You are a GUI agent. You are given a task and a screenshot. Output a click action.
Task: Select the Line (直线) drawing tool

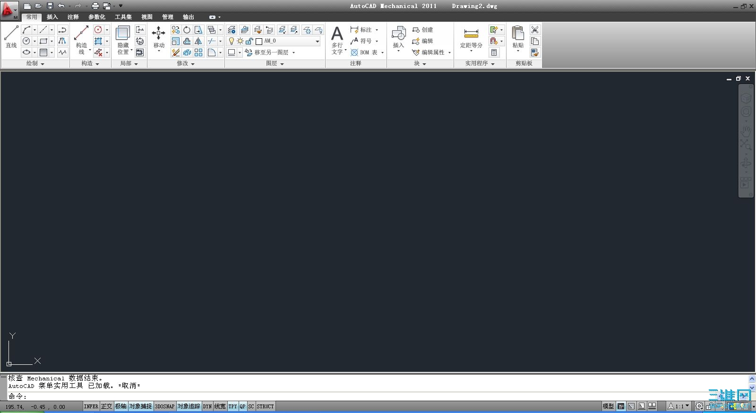click(x=11, y=37)
